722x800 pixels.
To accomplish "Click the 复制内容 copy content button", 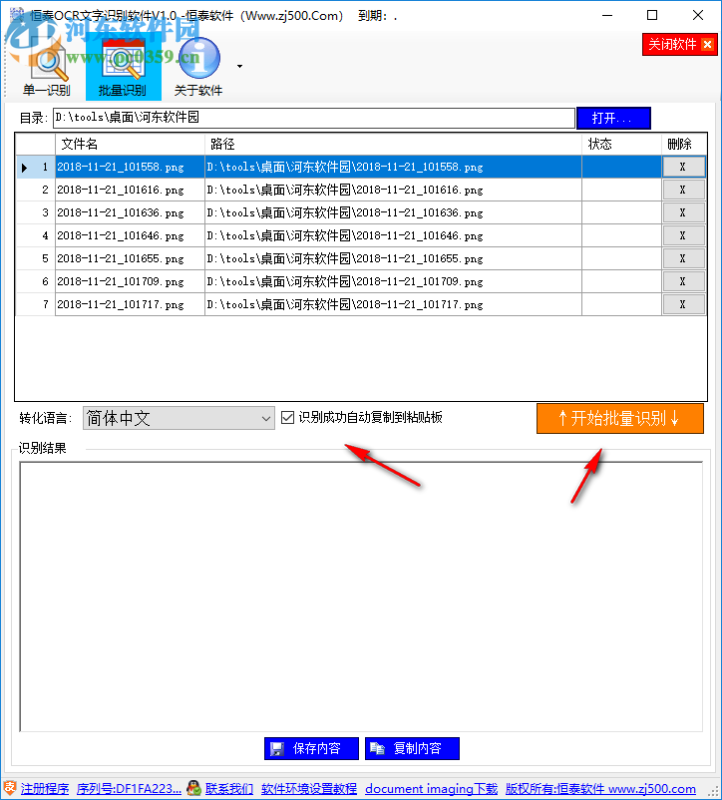I will click(412, 748).
